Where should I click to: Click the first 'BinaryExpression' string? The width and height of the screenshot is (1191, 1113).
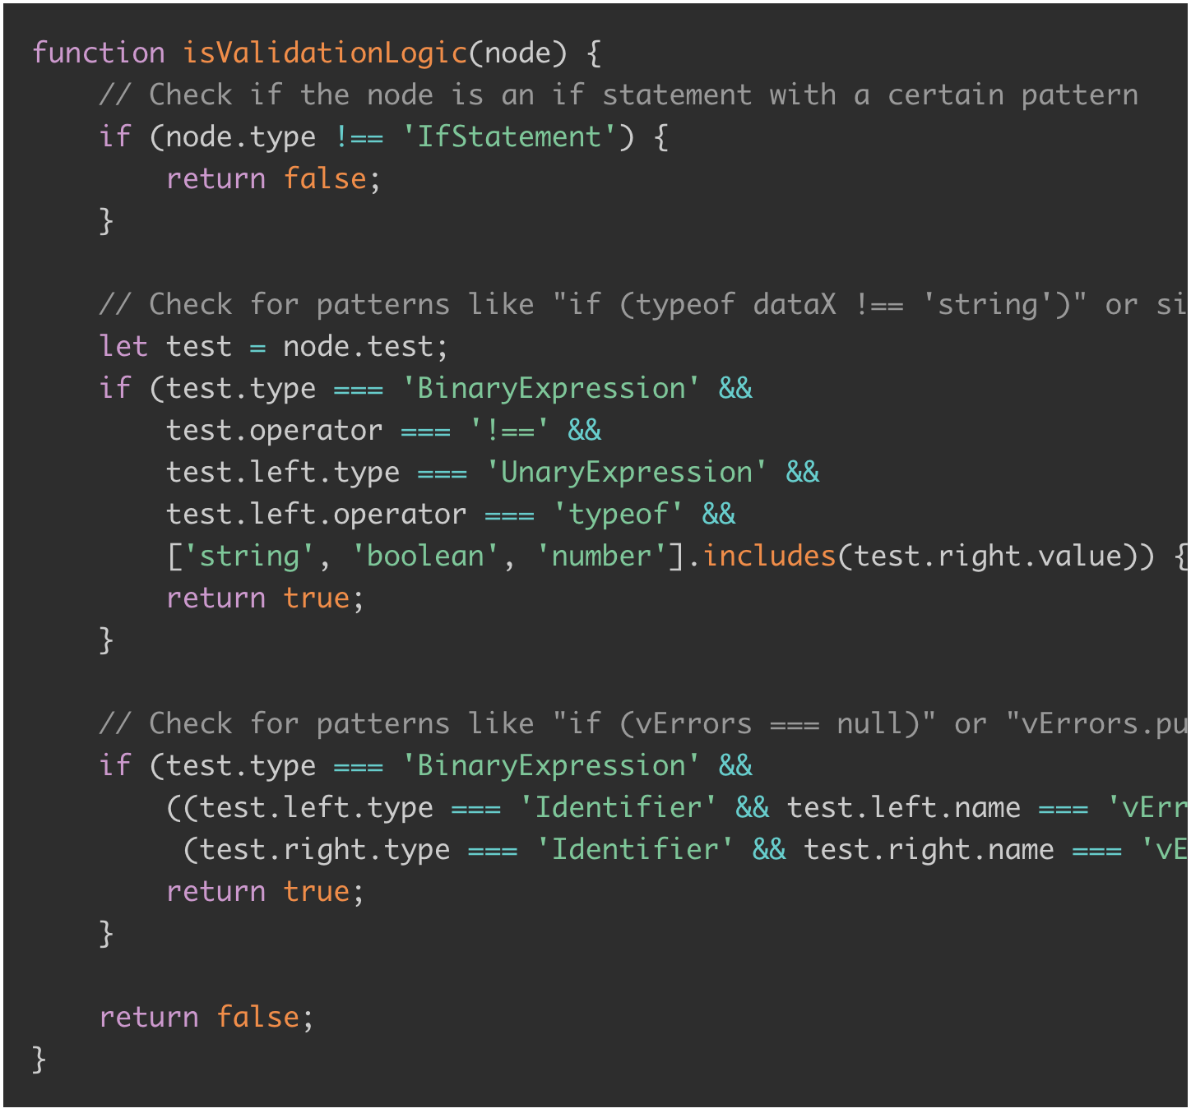point(551,388)
